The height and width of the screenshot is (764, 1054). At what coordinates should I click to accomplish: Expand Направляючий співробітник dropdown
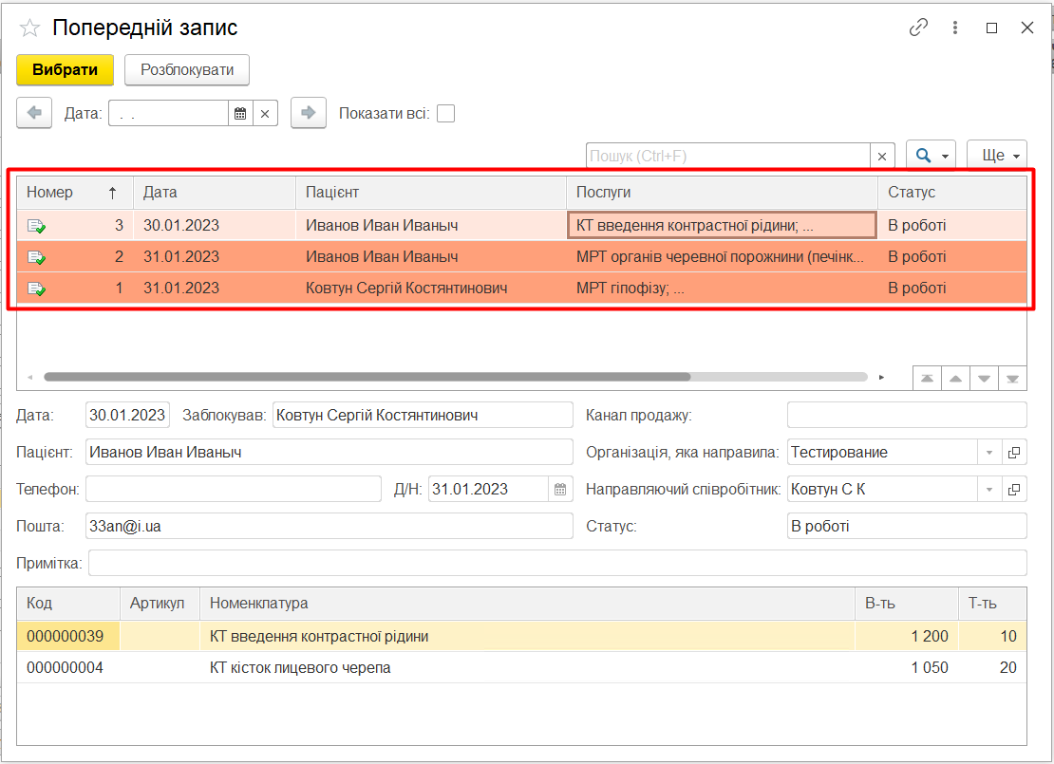pos(988,490)
